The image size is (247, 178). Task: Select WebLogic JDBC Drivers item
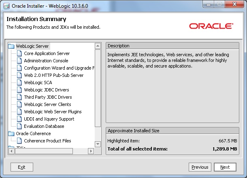coord(47,90)
